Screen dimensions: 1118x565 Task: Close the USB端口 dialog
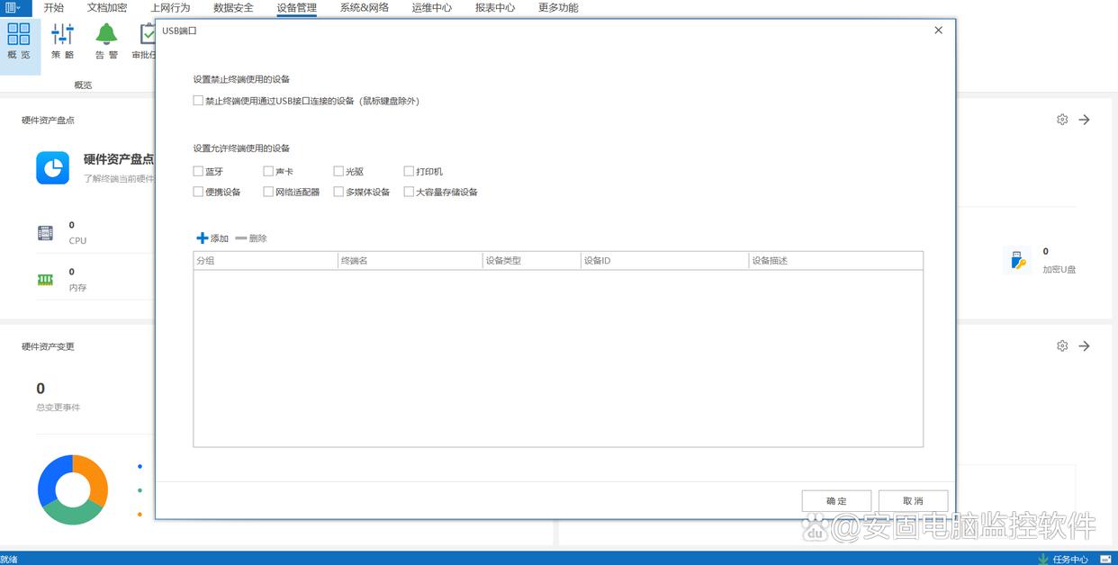point(938,31)
